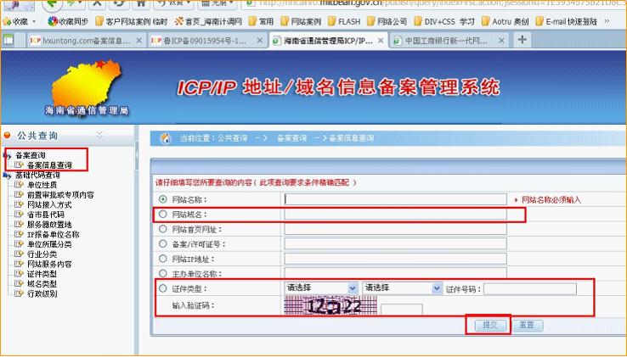The width and height of the screenshot is (627, 357).
Task: Select the 网站域名 radio button
Action: pyautogui.click(x=162, y=215)
